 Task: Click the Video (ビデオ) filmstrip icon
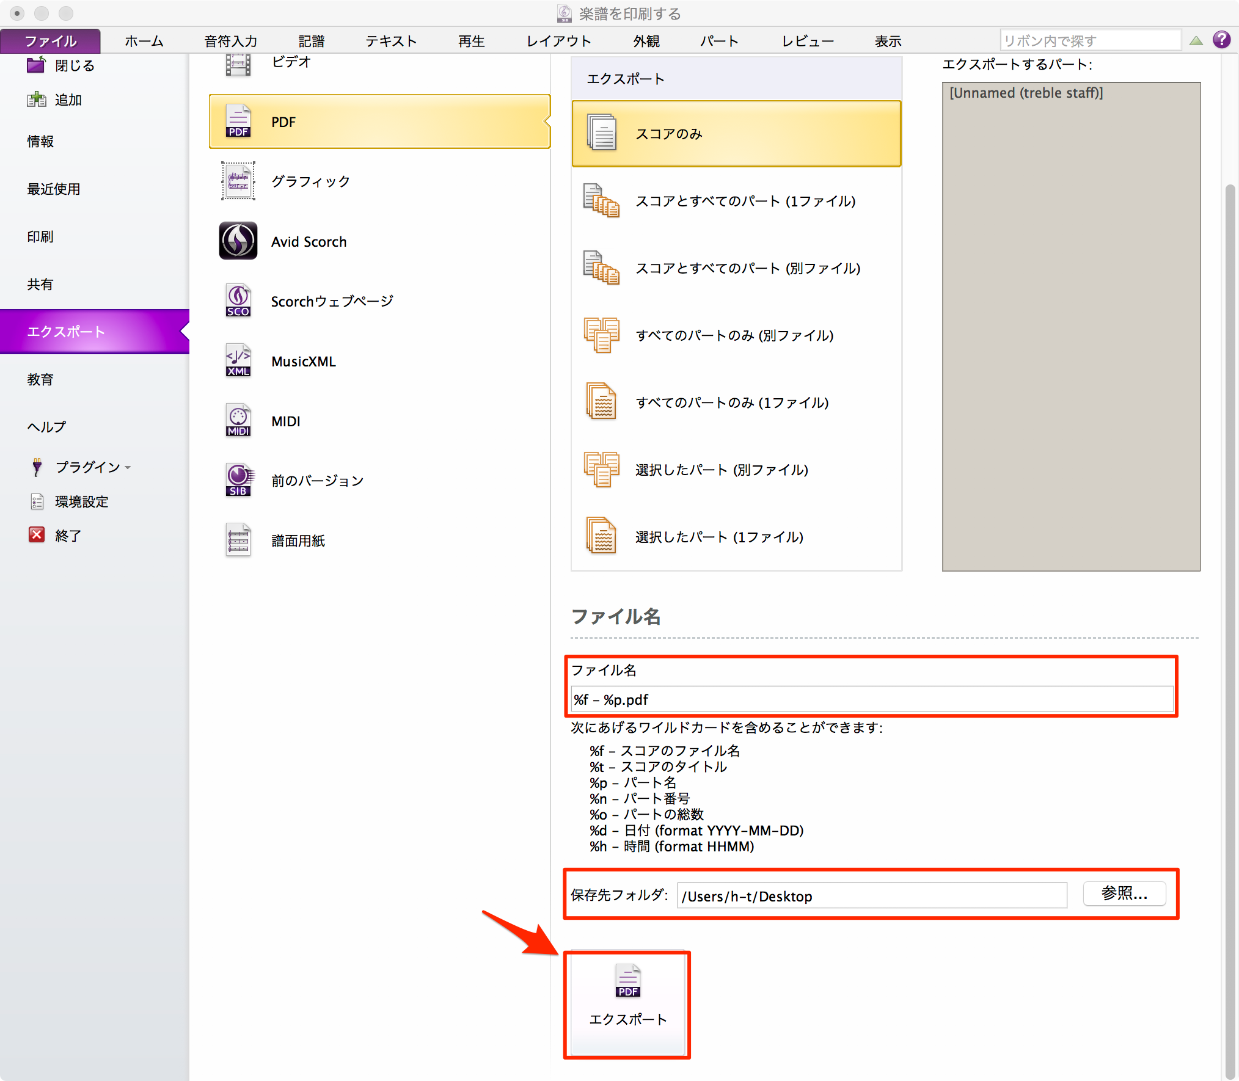tap(238, 64)
